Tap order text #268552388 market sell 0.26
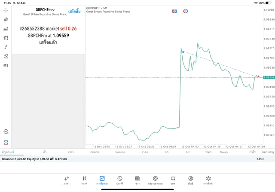Viewport: 275px width, 192px height. coord(48,29)
